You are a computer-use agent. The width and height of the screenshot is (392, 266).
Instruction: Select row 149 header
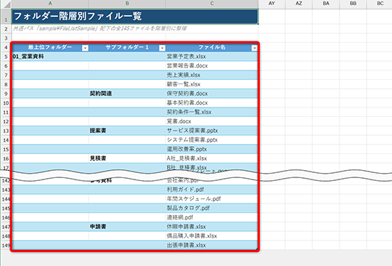coord(6,245)
